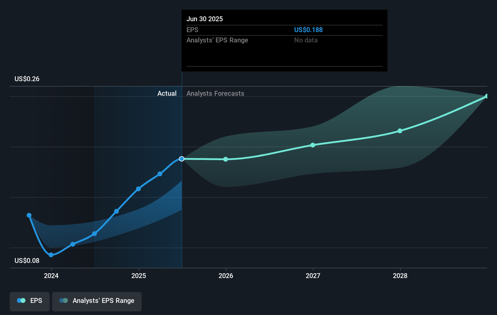Click the first EPS point in late 2023
The width and height of the screenshot is (497, 315).
[29, 215]
